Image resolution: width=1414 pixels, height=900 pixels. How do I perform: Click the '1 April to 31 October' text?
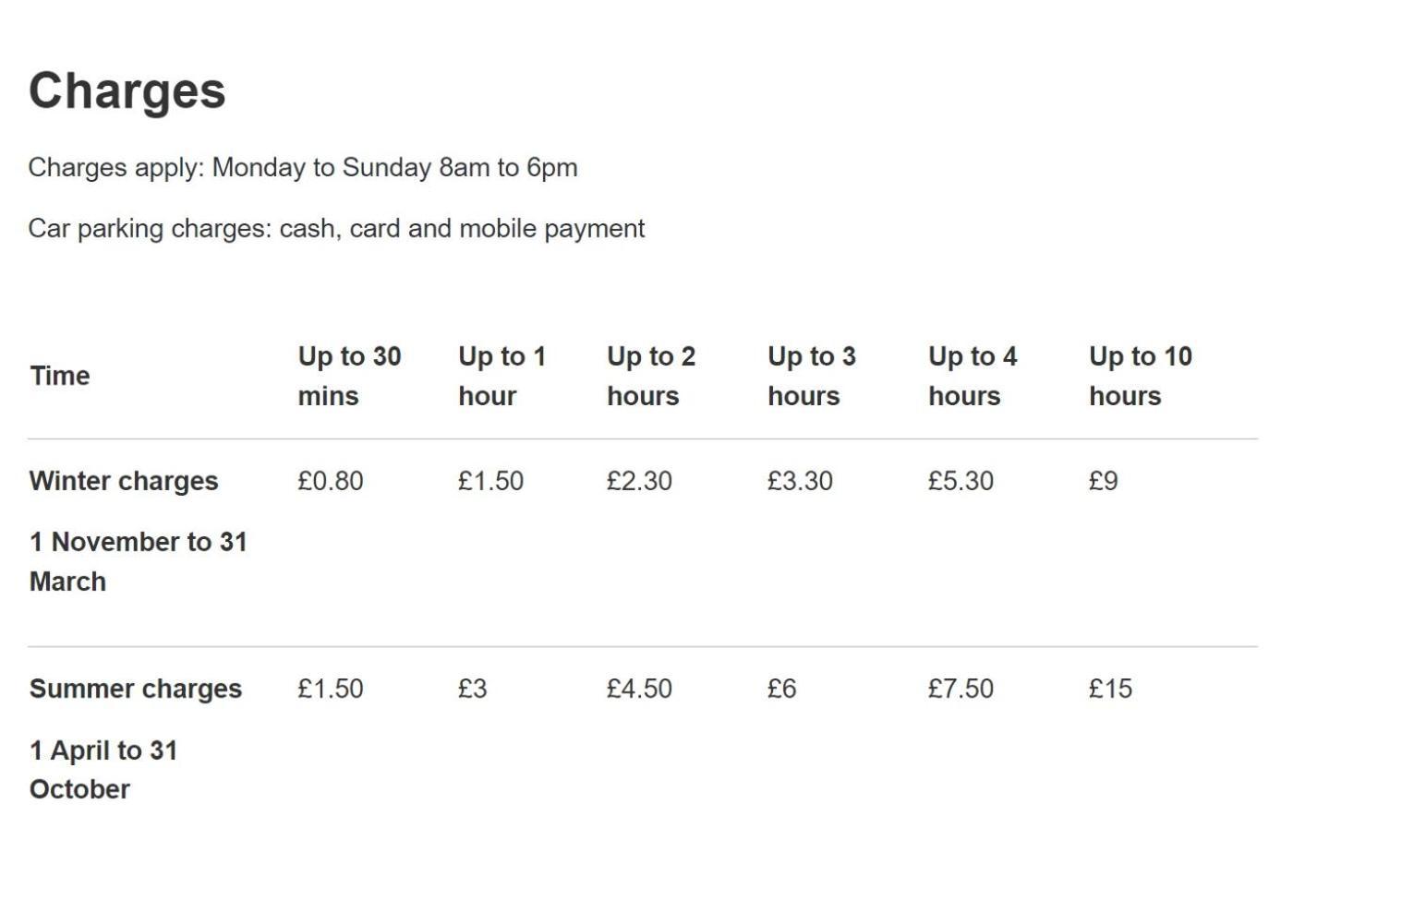(103, 770)
